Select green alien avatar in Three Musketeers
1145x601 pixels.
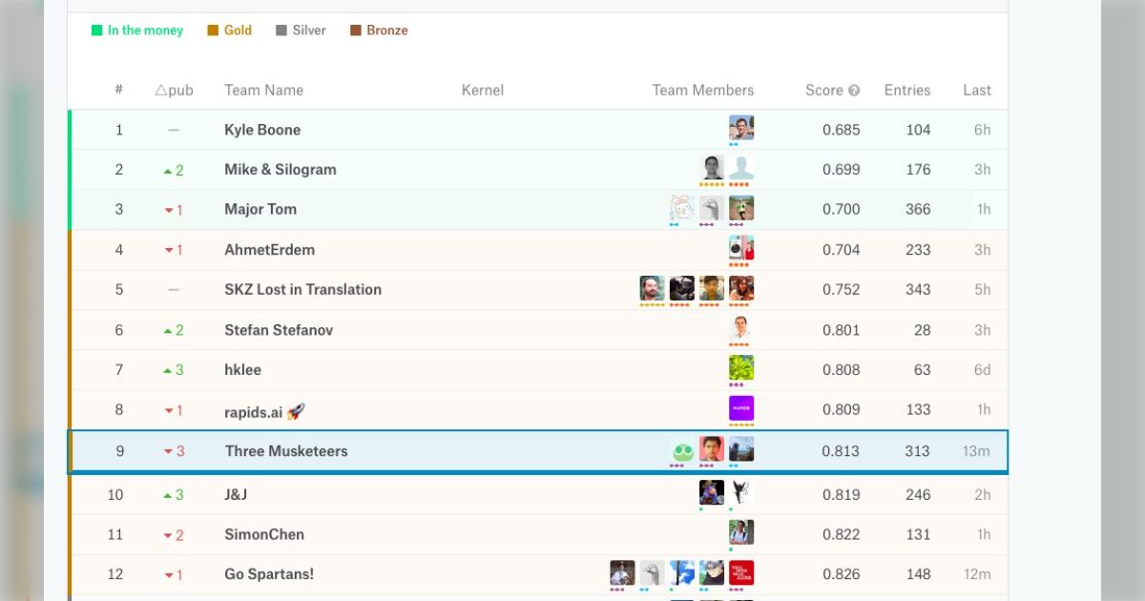click(681, 449)
